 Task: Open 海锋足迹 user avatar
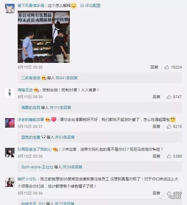(x=10, y=93)
